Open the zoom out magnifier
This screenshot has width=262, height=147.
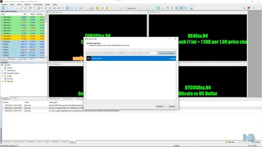172,8
